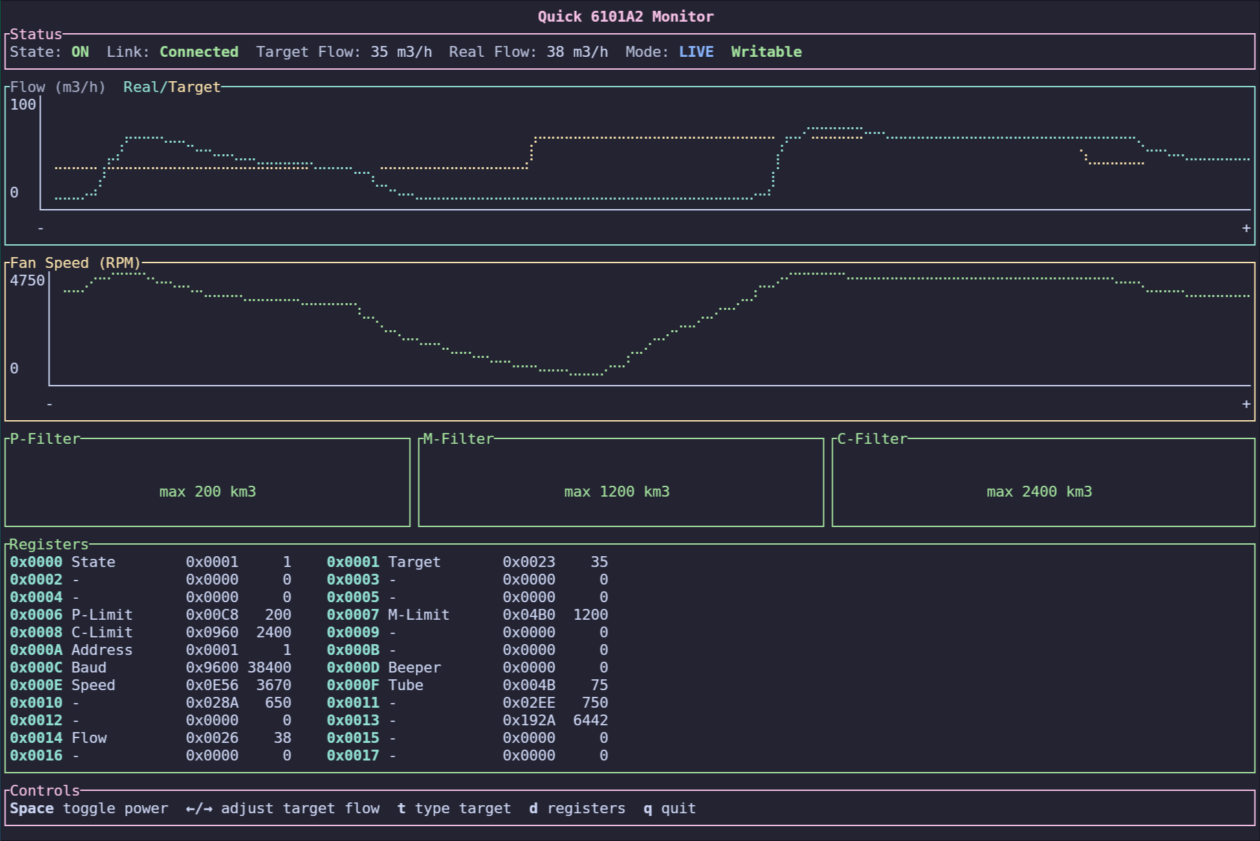Click the 0x000C Baud register entry
Screen dimensions: 1260x841
(150, 668)
